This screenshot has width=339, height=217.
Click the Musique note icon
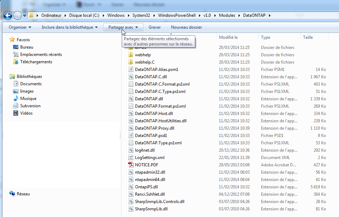pos(15,99)
